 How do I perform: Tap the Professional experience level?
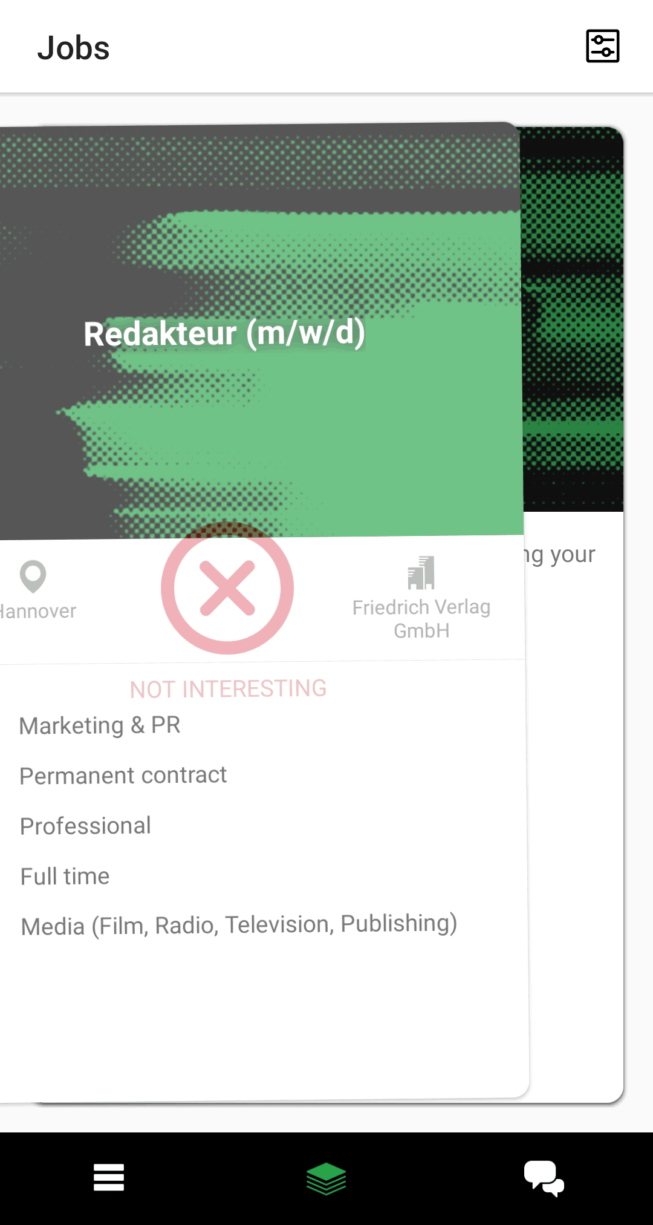click(x=86, y=826)
